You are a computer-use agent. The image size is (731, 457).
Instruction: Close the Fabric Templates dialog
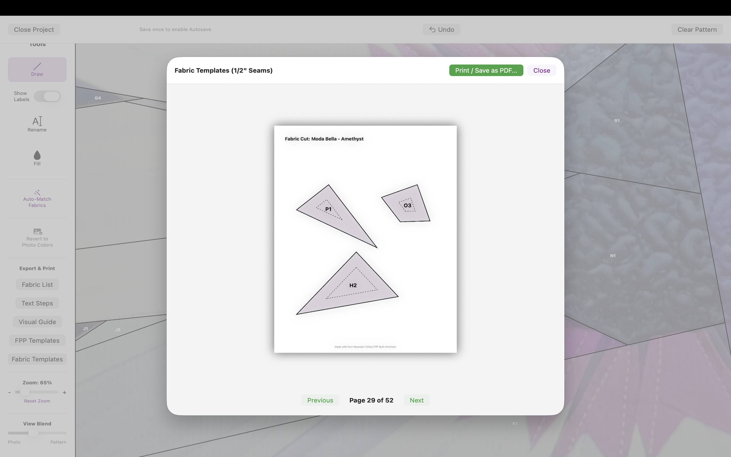(x=541, y=70)
